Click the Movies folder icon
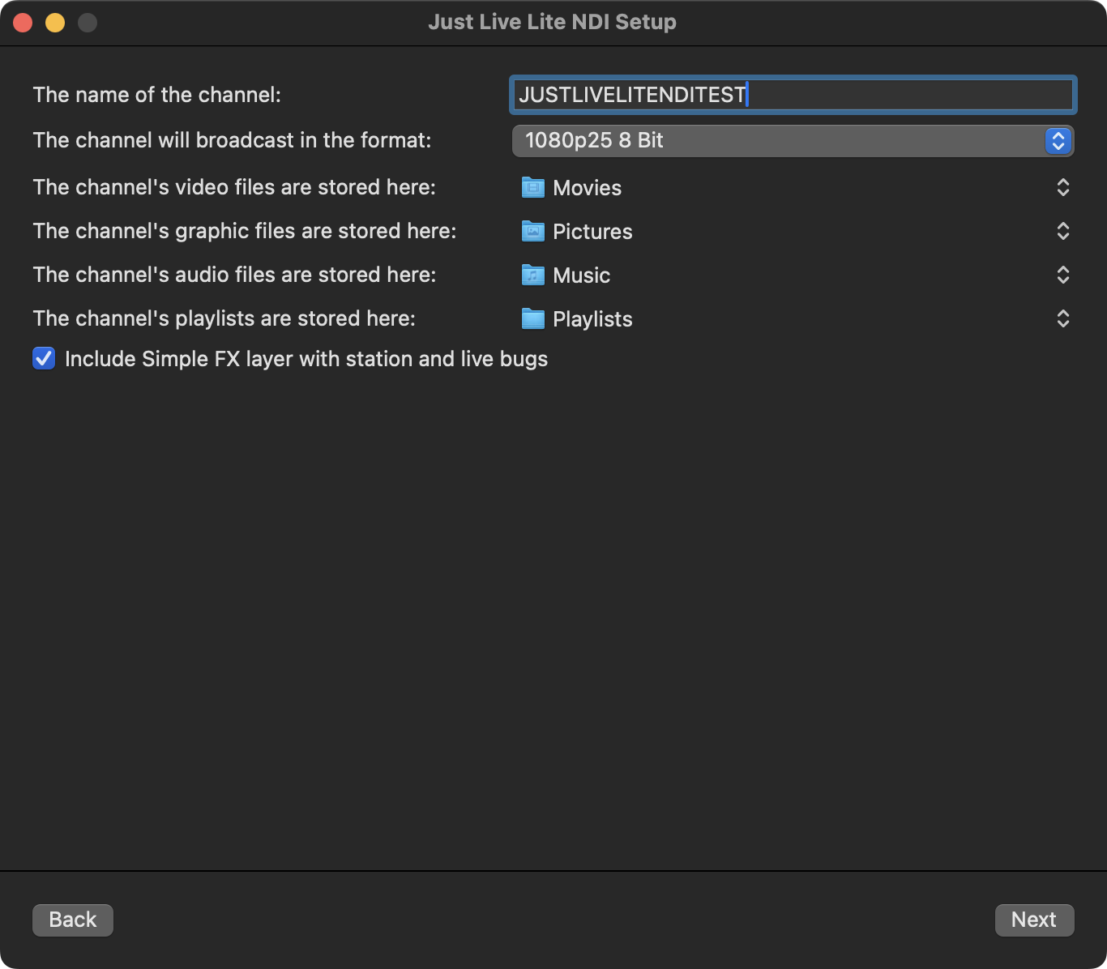Image resolution: width=1107 pixels, height=969 pixels. [532, 188]
